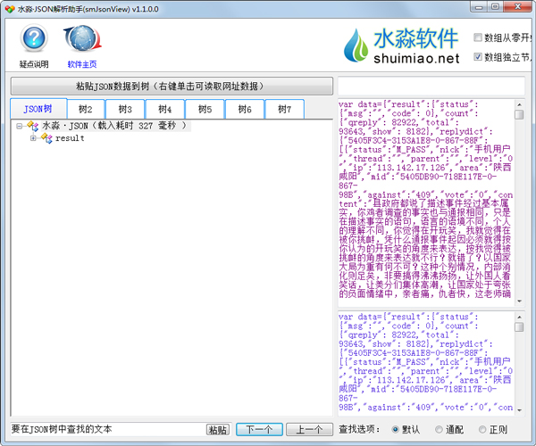The image size is (536, 446).
Task: Close the smJsonView window
Action: (517, 7)
